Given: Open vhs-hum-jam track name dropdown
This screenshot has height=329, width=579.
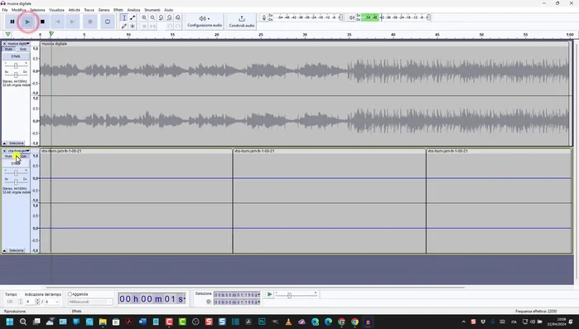Looking at the screenshot, I should tap(18, 151).
